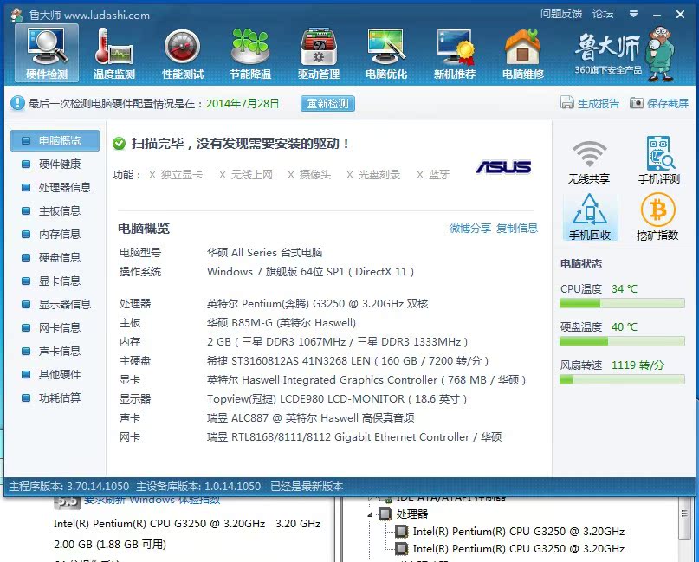This screenshot has width=699, height=562.
Task: Click the hard disk value 希捷 ST3160812AS
Action: 347,360
